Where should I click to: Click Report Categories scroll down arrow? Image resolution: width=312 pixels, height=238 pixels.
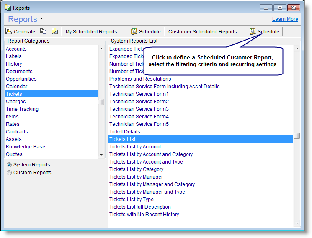[101, 155]
